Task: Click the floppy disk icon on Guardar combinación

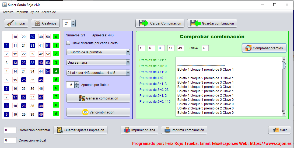Action: pyautogui.click(x=195, y=23)
